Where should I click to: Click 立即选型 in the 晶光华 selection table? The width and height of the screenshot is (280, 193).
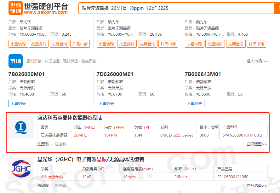tap(257, 186)
